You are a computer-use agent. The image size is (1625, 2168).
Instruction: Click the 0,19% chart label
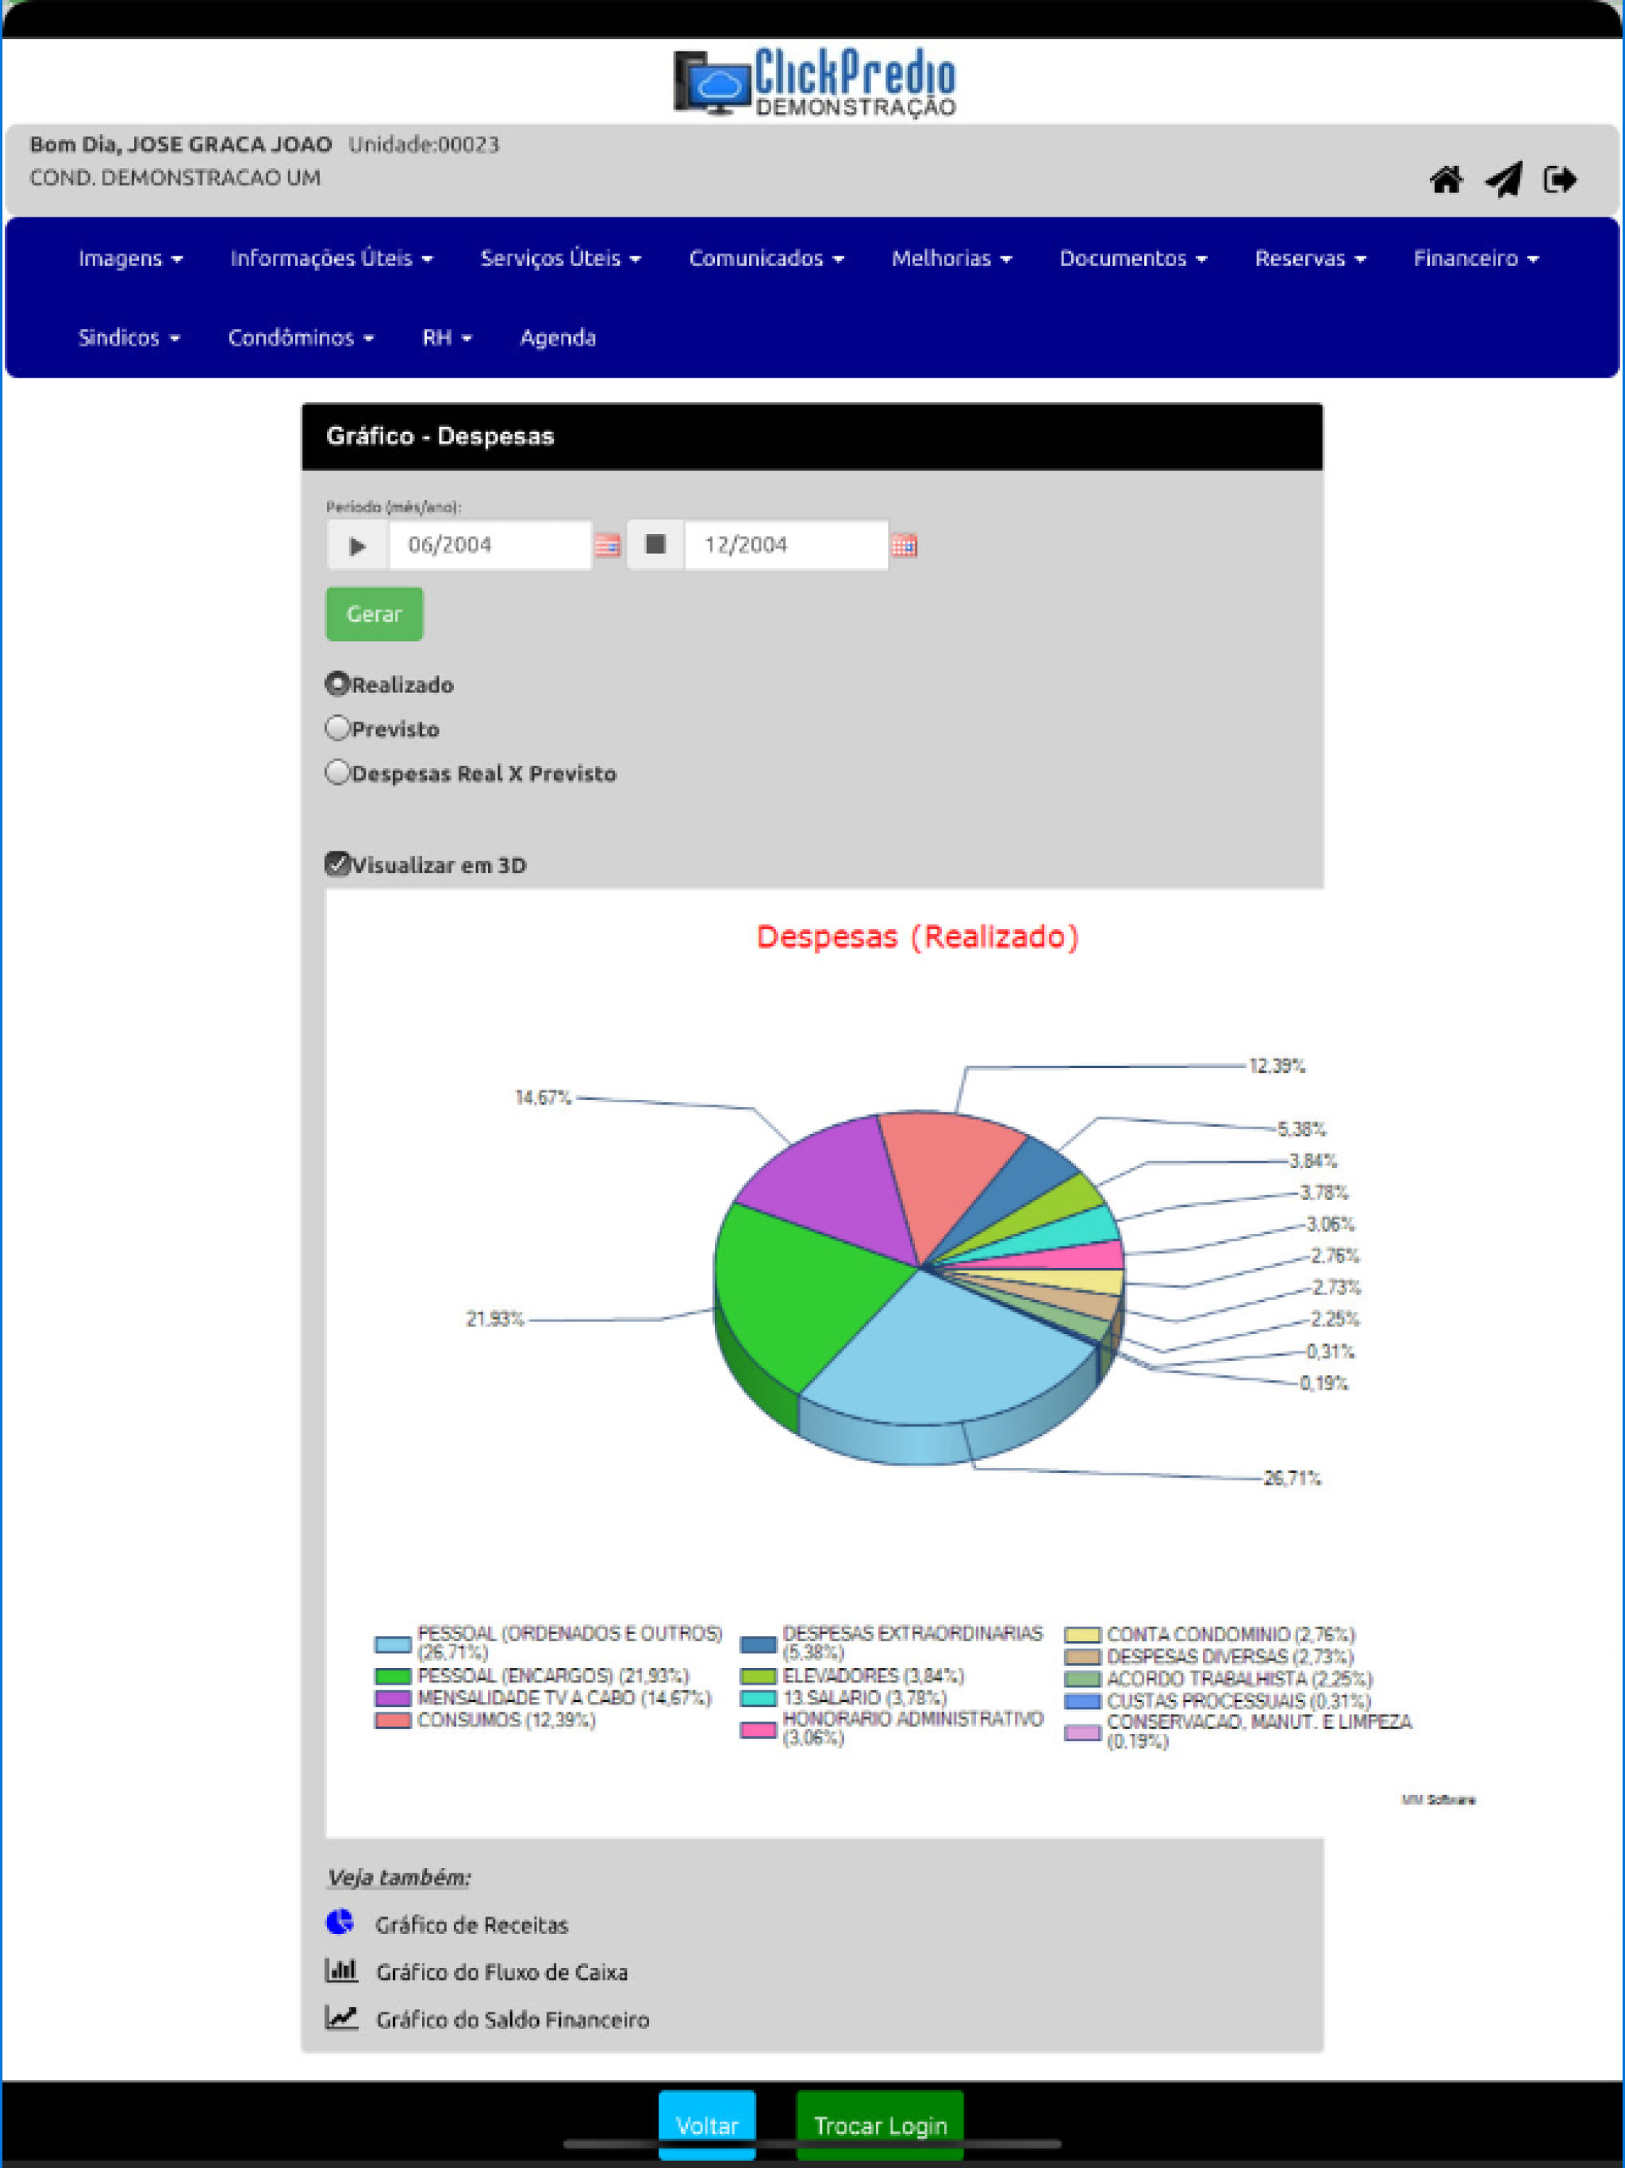pyautogui.click(x=1324, y=1383)
